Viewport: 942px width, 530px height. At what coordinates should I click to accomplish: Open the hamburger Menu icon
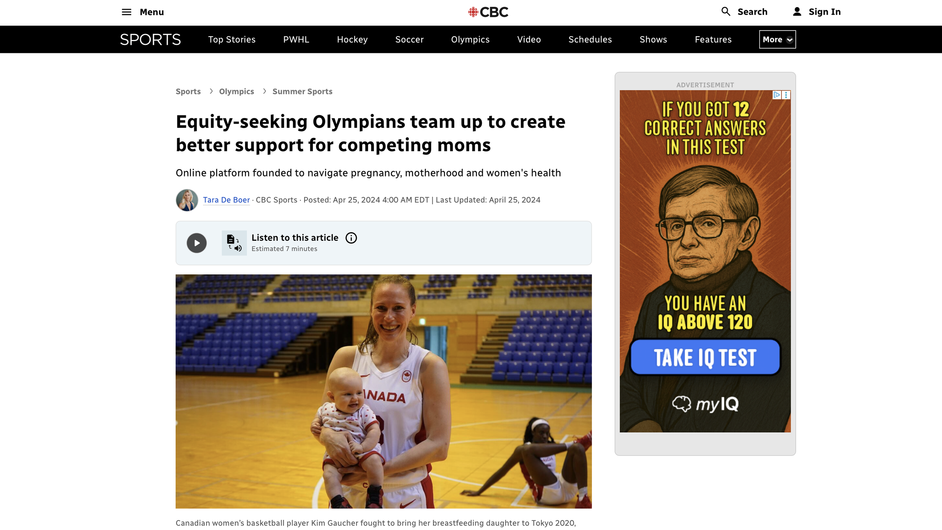click(x=127, y=12)
